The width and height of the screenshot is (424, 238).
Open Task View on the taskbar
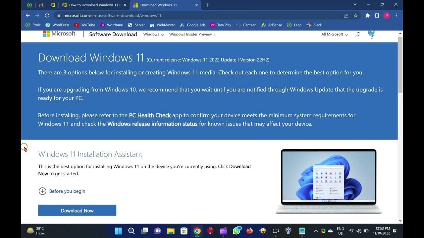(144, 231)
